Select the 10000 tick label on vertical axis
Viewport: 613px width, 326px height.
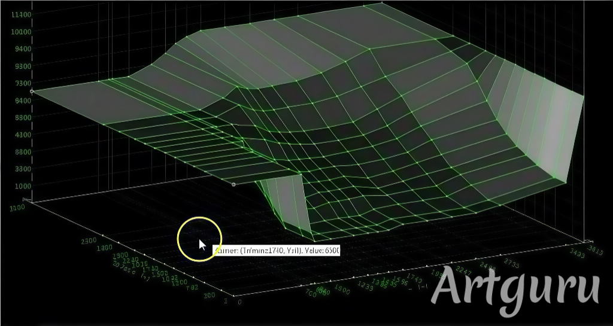pos(21,31)
